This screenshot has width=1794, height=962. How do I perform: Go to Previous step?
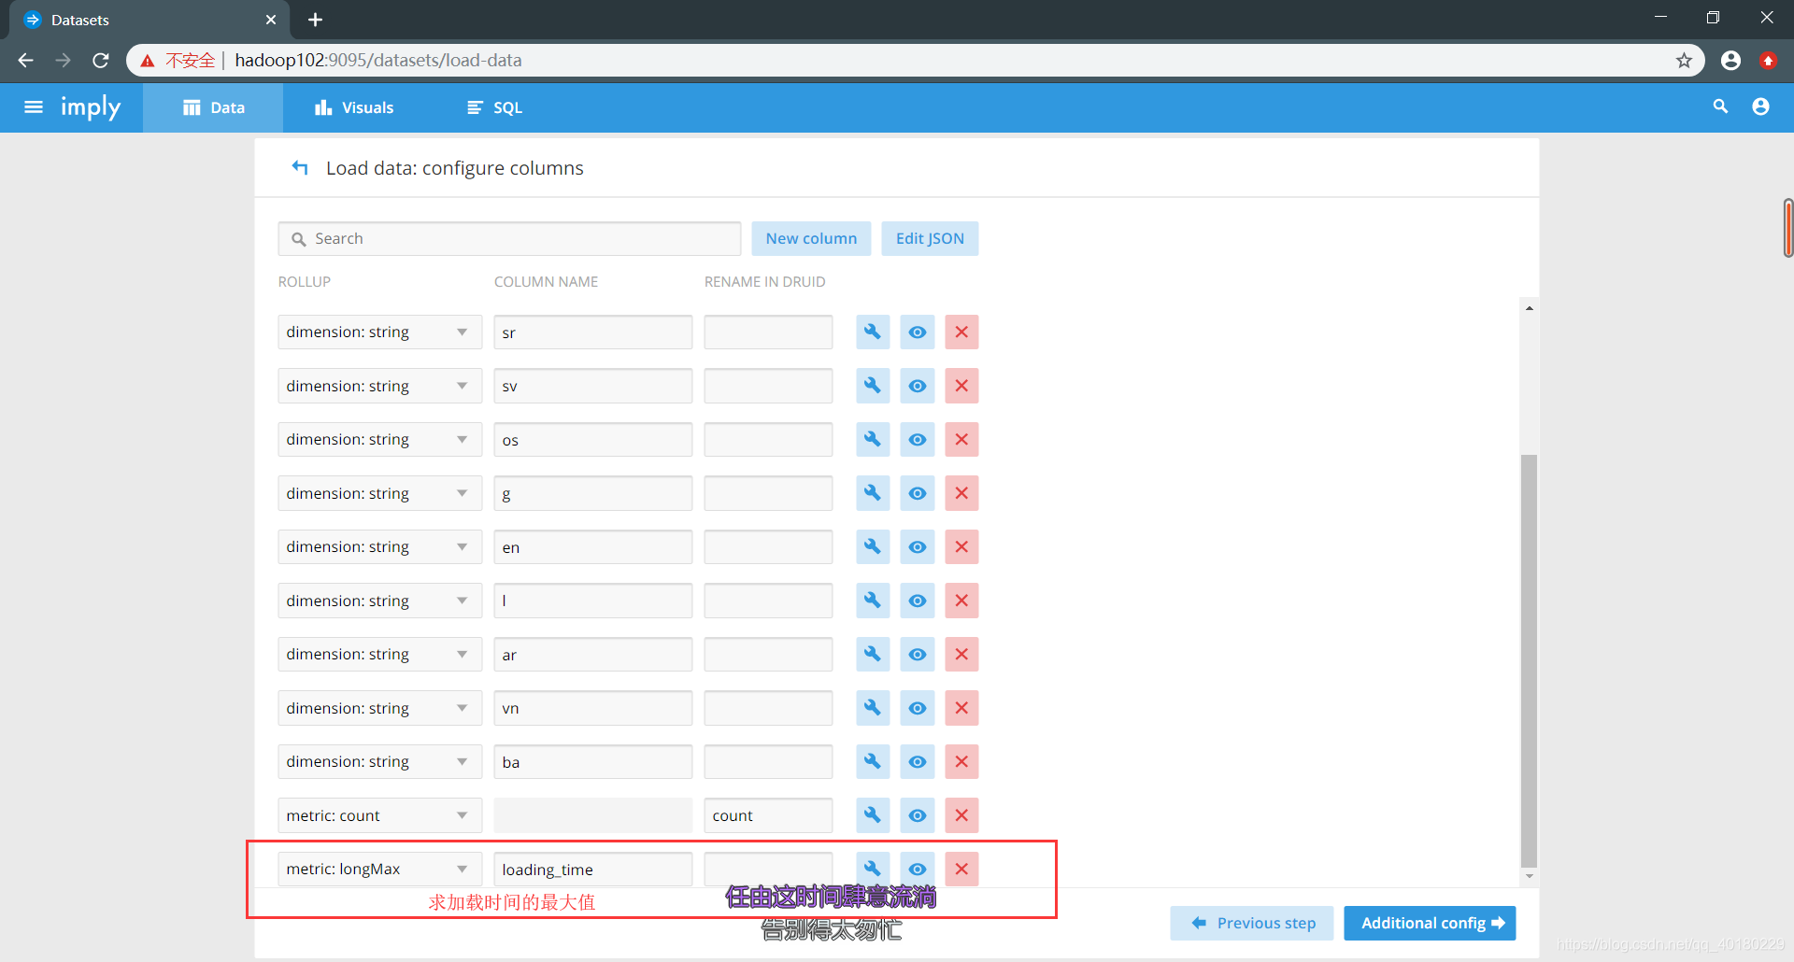pos(1252,923)
